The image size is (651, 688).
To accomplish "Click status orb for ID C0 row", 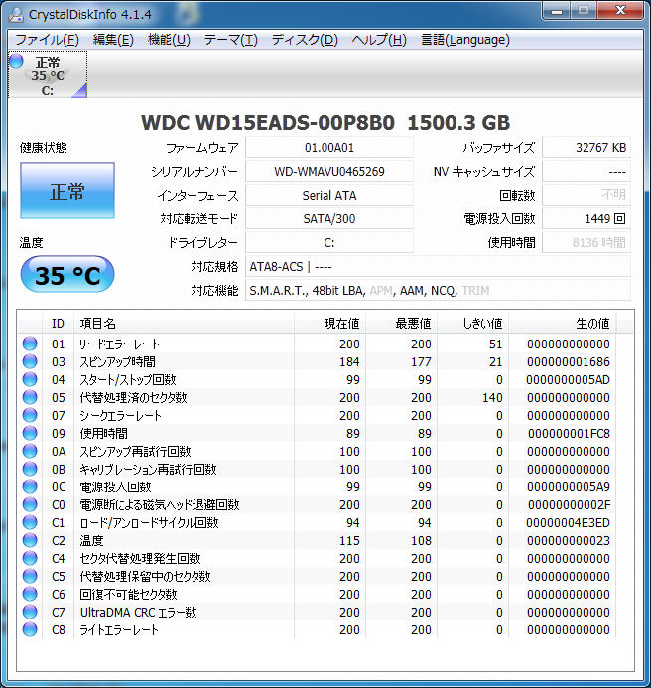I will tap(30, 504).
